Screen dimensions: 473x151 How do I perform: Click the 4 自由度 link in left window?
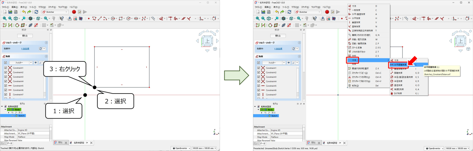(x=25, y=48)
